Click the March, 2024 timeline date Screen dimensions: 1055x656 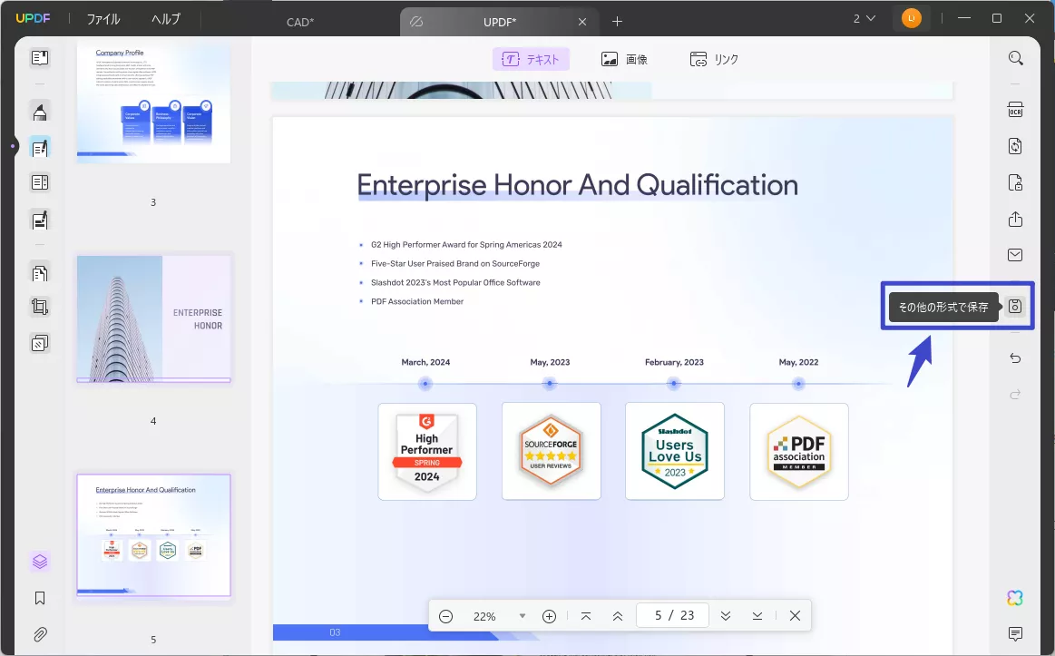point(425,362)
